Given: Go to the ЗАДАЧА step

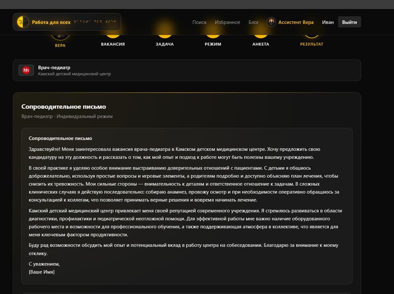Looking at the screenshot, I should (x=165, y=44).
